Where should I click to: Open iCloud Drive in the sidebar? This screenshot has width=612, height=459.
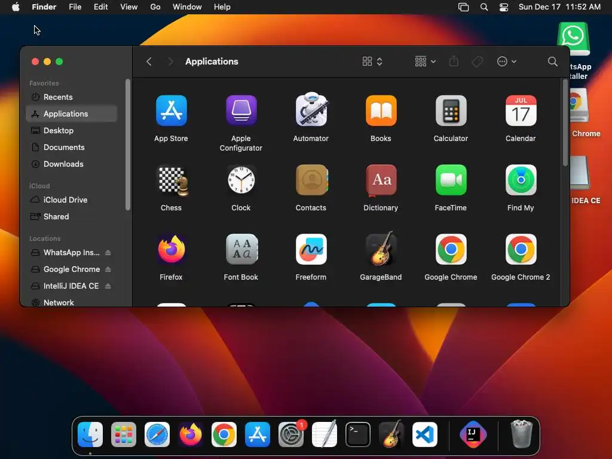point(72,200)
